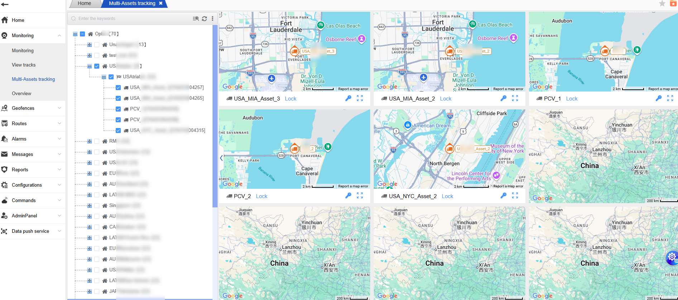Click the back arrow at top left
The image size is (678, 300).
(x=5, y=4)
